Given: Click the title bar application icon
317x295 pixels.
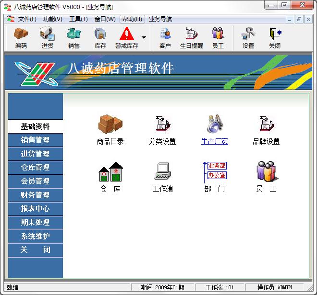Looking at the screenshot, I should click(x=8, y=7).
